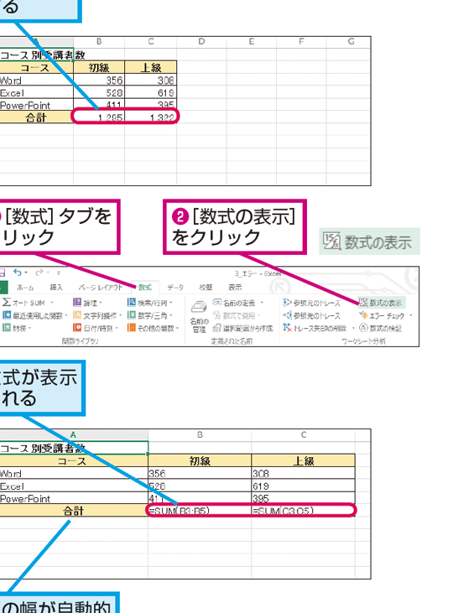Click the 数式で使用 button

click(x=236, y=315)
